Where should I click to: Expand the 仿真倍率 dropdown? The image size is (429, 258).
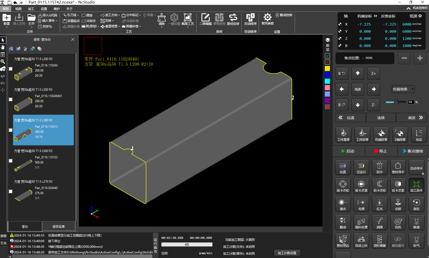click(412, 89)
